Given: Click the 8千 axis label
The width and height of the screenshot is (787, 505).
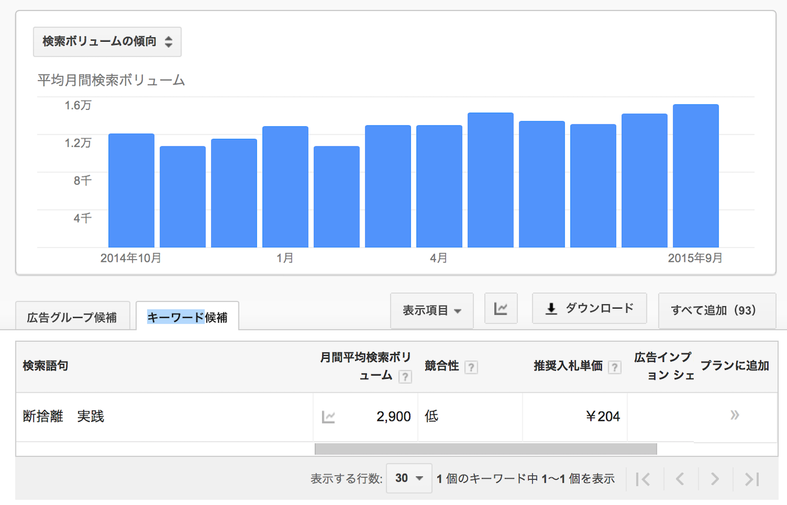Looking at the screenshot, I should coord(82,180).
